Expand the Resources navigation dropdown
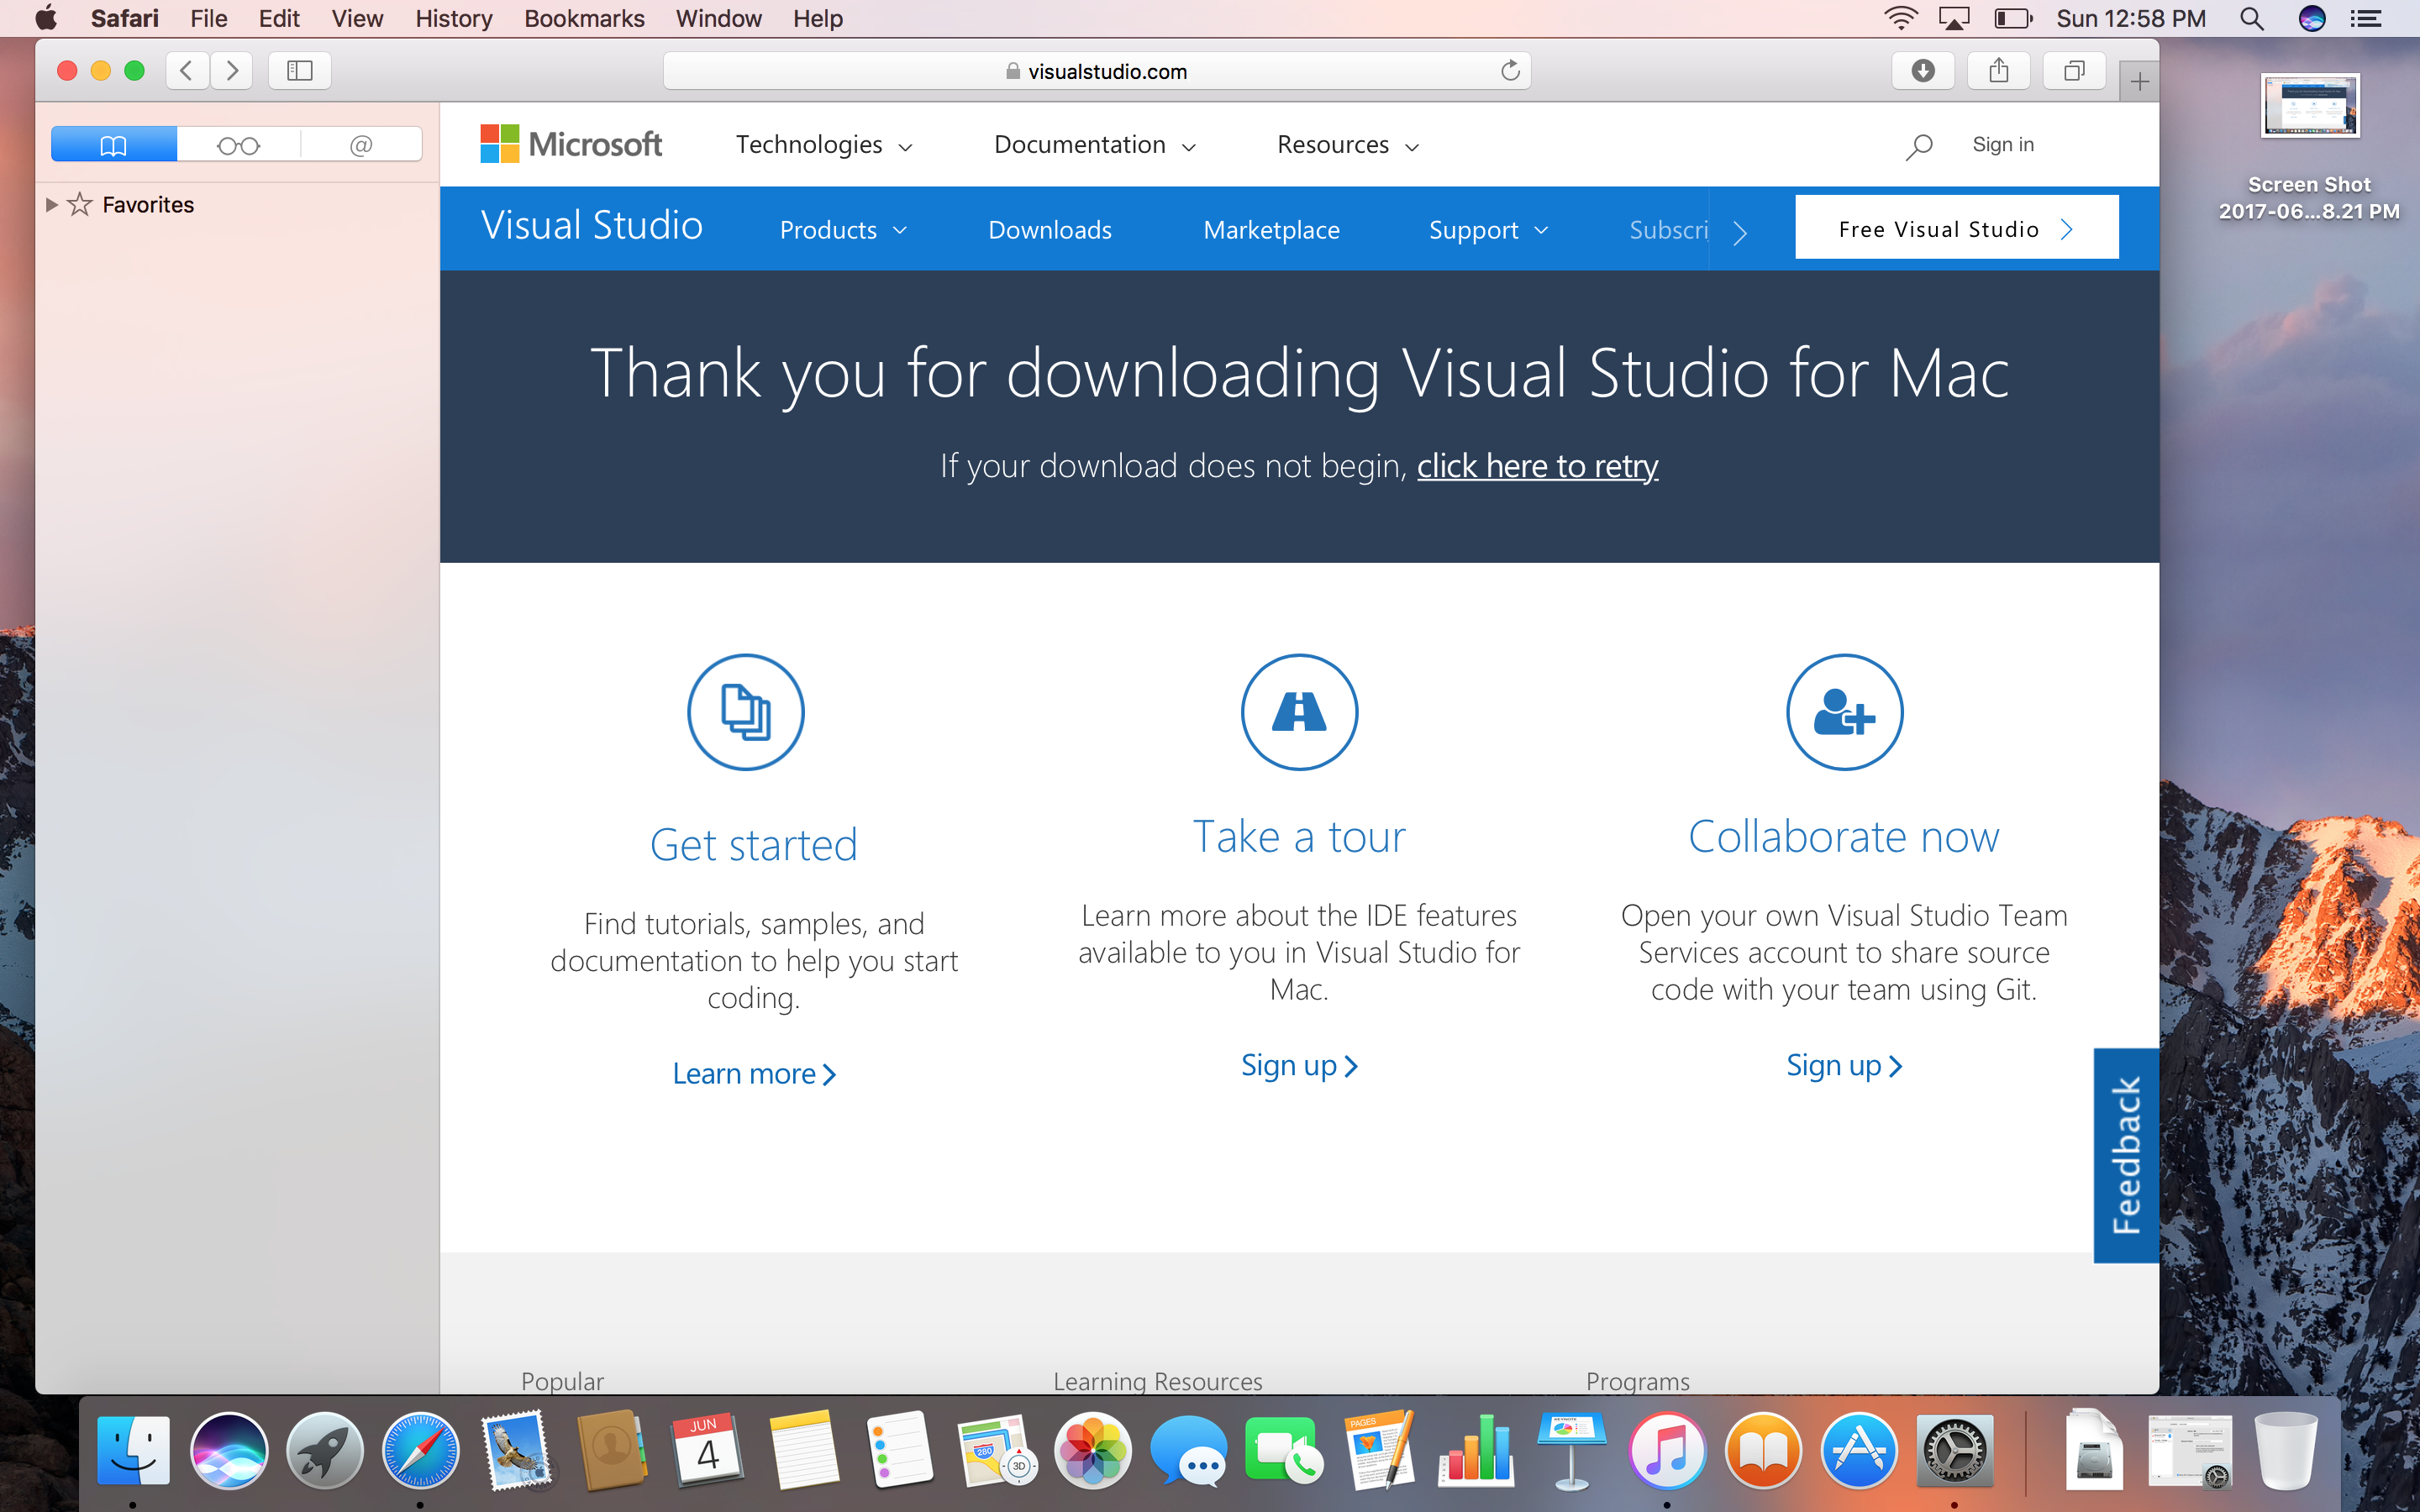This screenshot has height=1512, width=2420. click(1350, 144)
